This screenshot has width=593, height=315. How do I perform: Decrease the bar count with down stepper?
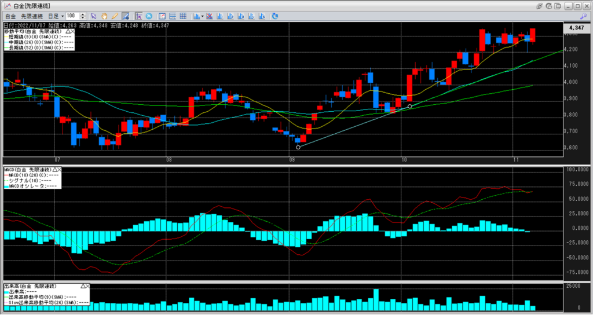click(83, 18)
